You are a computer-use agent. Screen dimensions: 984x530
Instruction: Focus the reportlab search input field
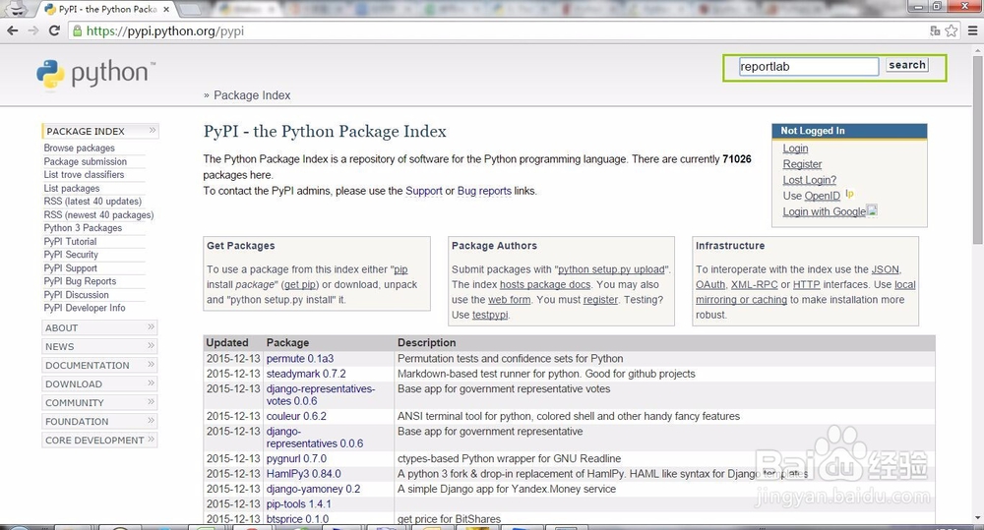[x=808, y=67]
